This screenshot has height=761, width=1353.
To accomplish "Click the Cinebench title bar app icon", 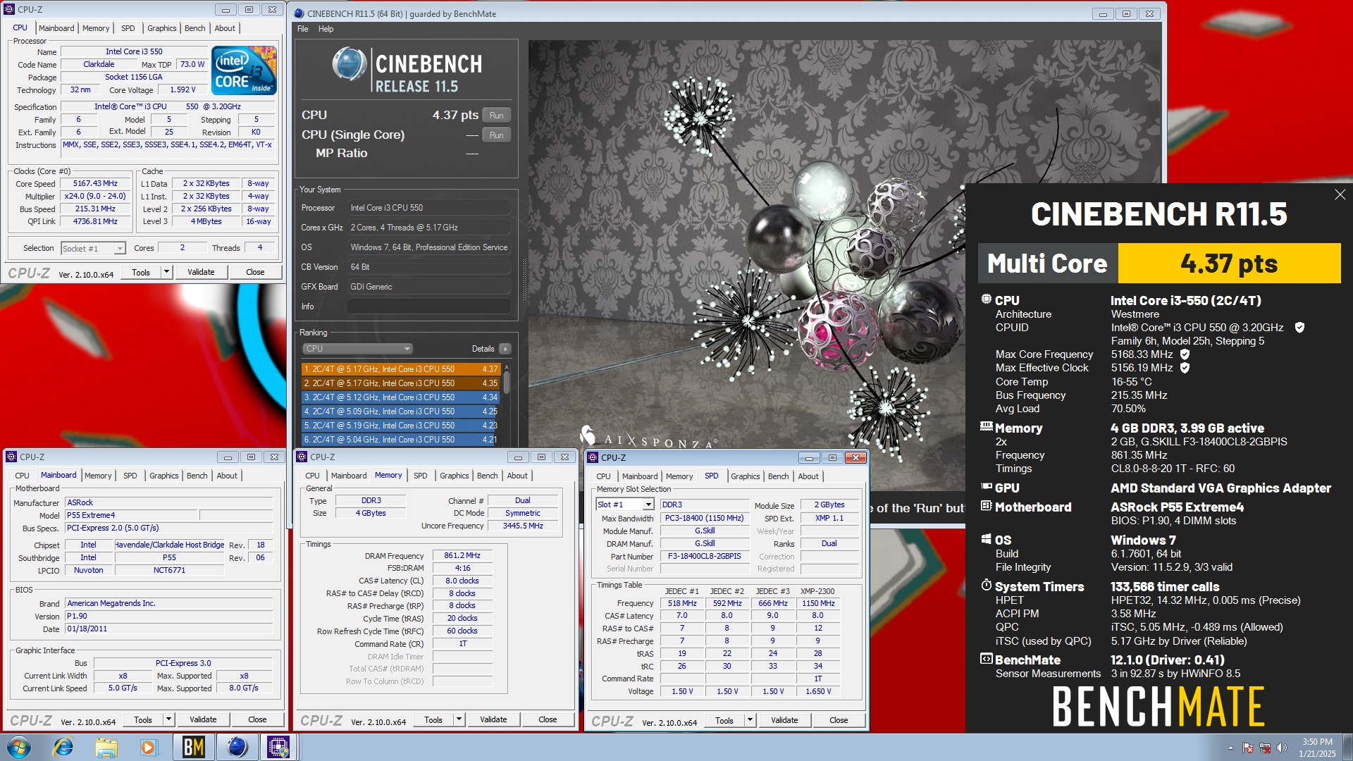I will (x=299, y=13).
